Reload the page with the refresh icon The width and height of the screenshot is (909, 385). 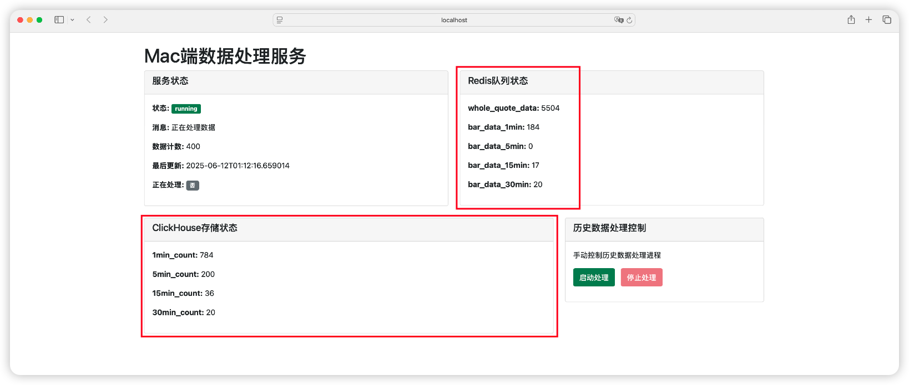(629, 20)
